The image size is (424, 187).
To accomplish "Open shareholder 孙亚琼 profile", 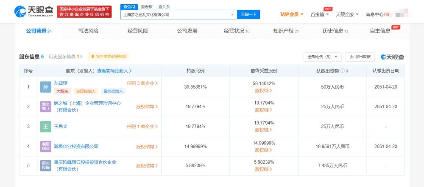I will click(61, 83).
